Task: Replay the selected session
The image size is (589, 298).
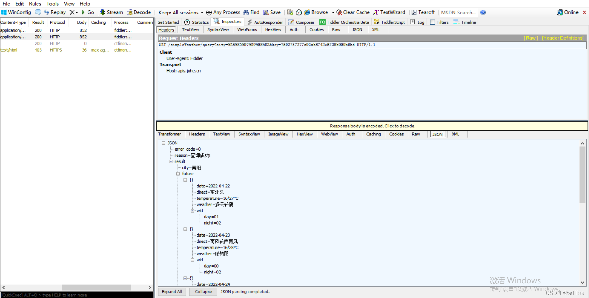Action: click(55, 12)
